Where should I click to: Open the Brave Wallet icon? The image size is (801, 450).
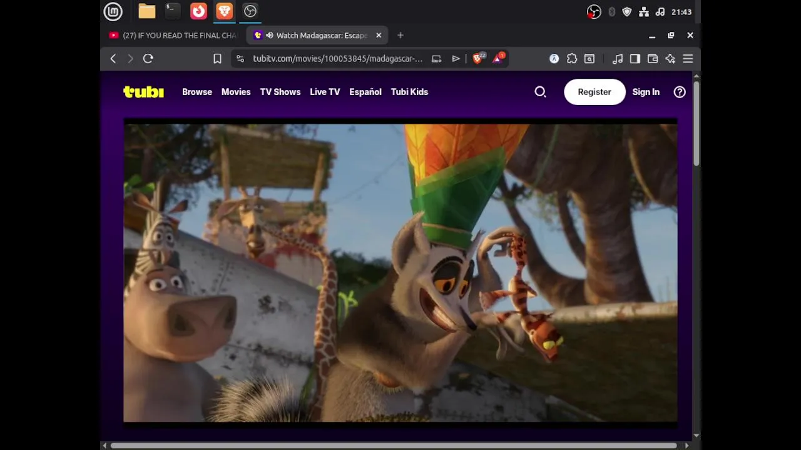[x=653, y=59]
